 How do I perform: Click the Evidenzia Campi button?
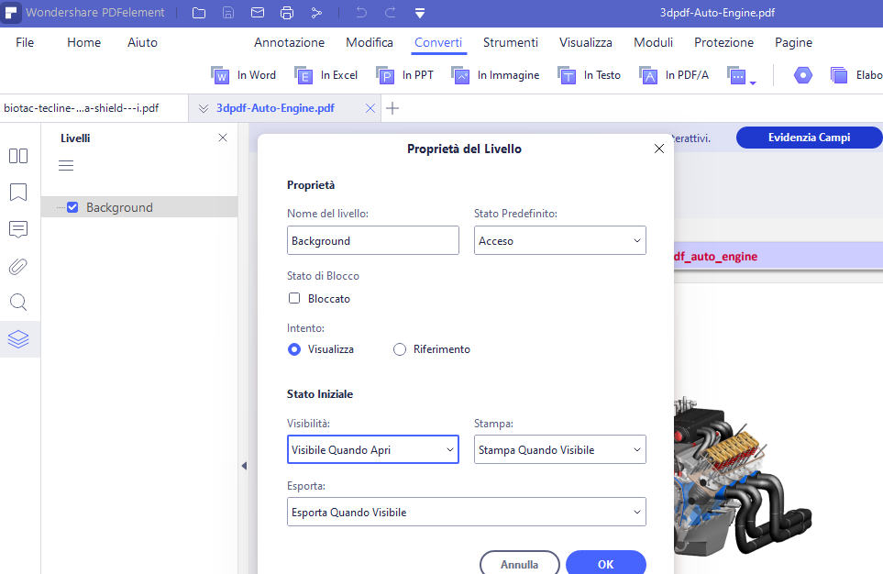(810, 138)
